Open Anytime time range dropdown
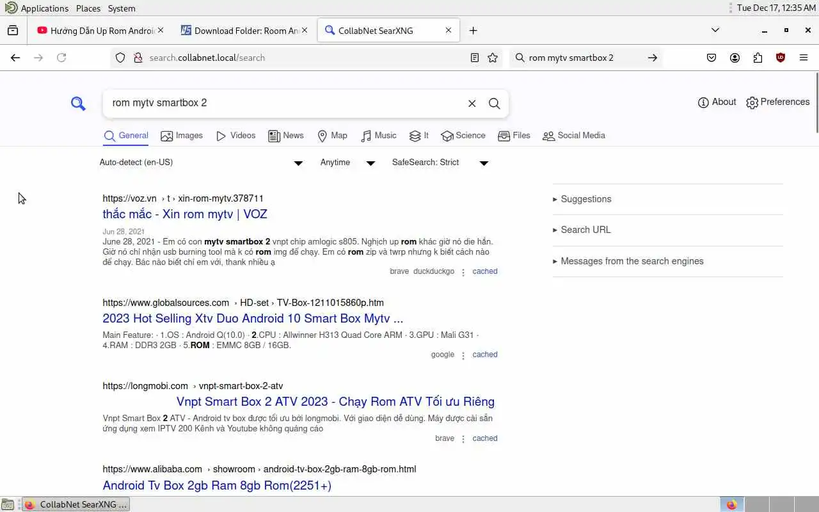819x512 pixels. 347,163
